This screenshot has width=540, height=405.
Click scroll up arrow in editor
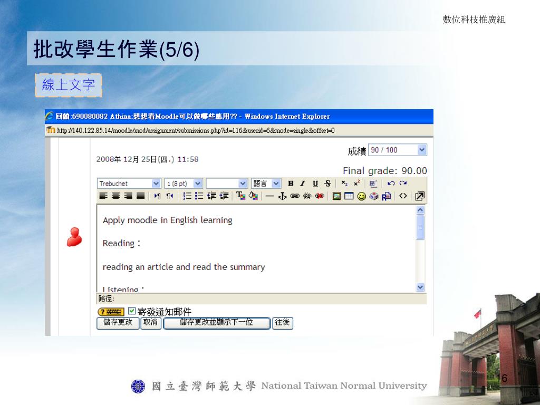pyautogui.click(x=420, y=210)
